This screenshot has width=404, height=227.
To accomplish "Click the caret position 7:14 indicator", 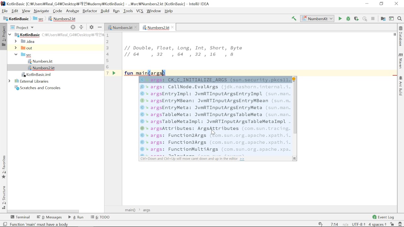I will (335, 224).
